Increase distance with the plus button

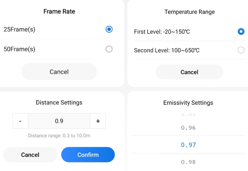(x=98, y=121)
